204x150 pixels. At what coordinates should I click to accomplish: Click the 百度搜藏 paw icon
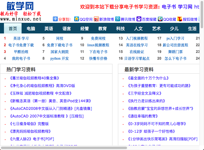click(x=139, y=19)
